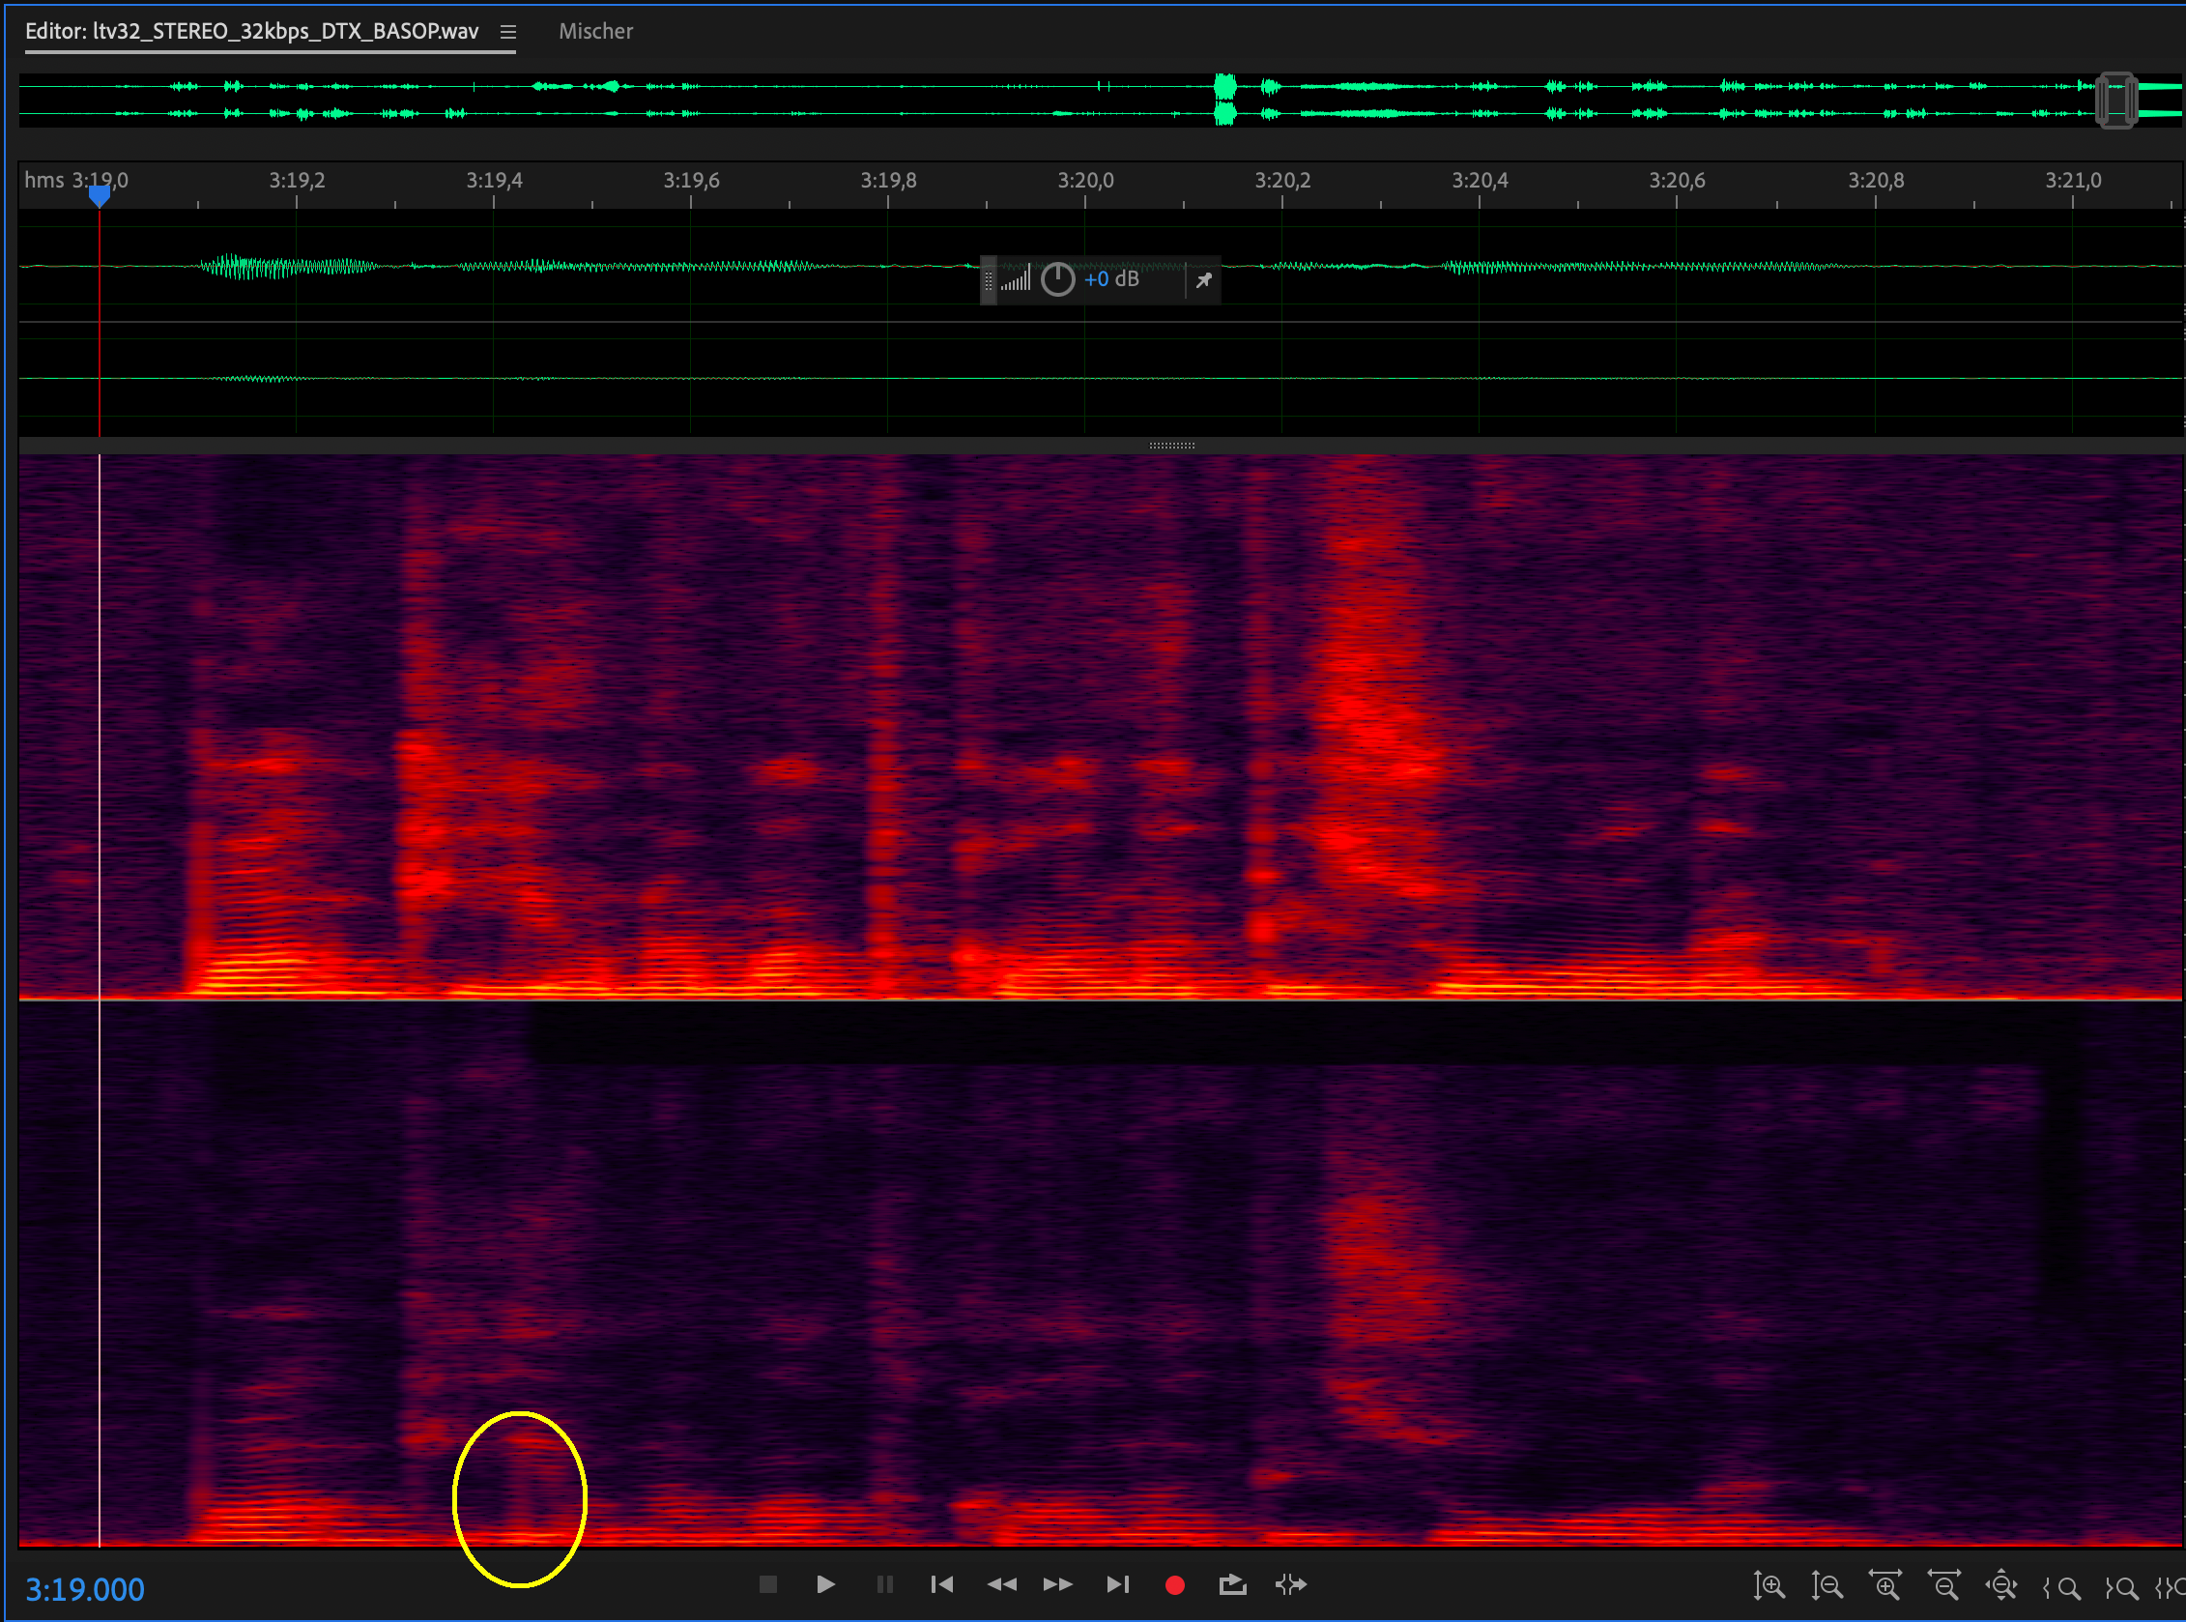
Task: Toggle the Loop Playback button
Action: click(x=1232, y=1584)
